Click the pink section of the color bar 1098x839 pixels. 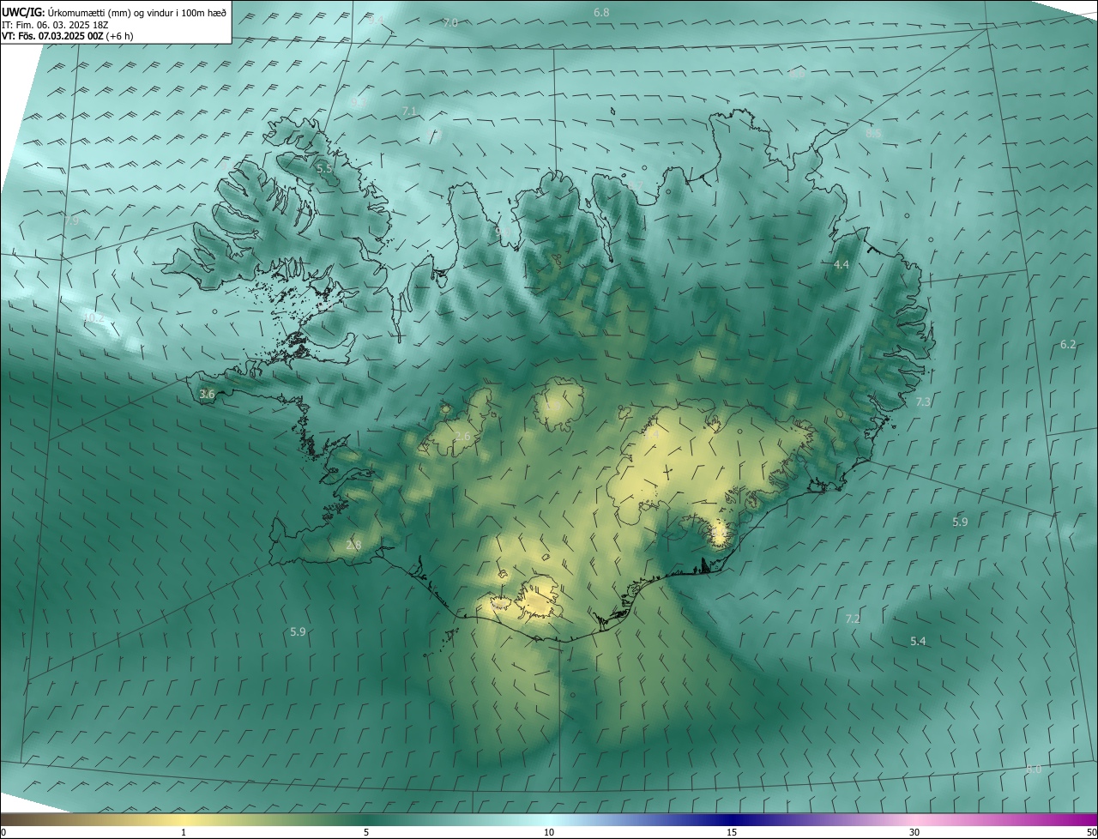pyautogui.click(x=914, y=820)
